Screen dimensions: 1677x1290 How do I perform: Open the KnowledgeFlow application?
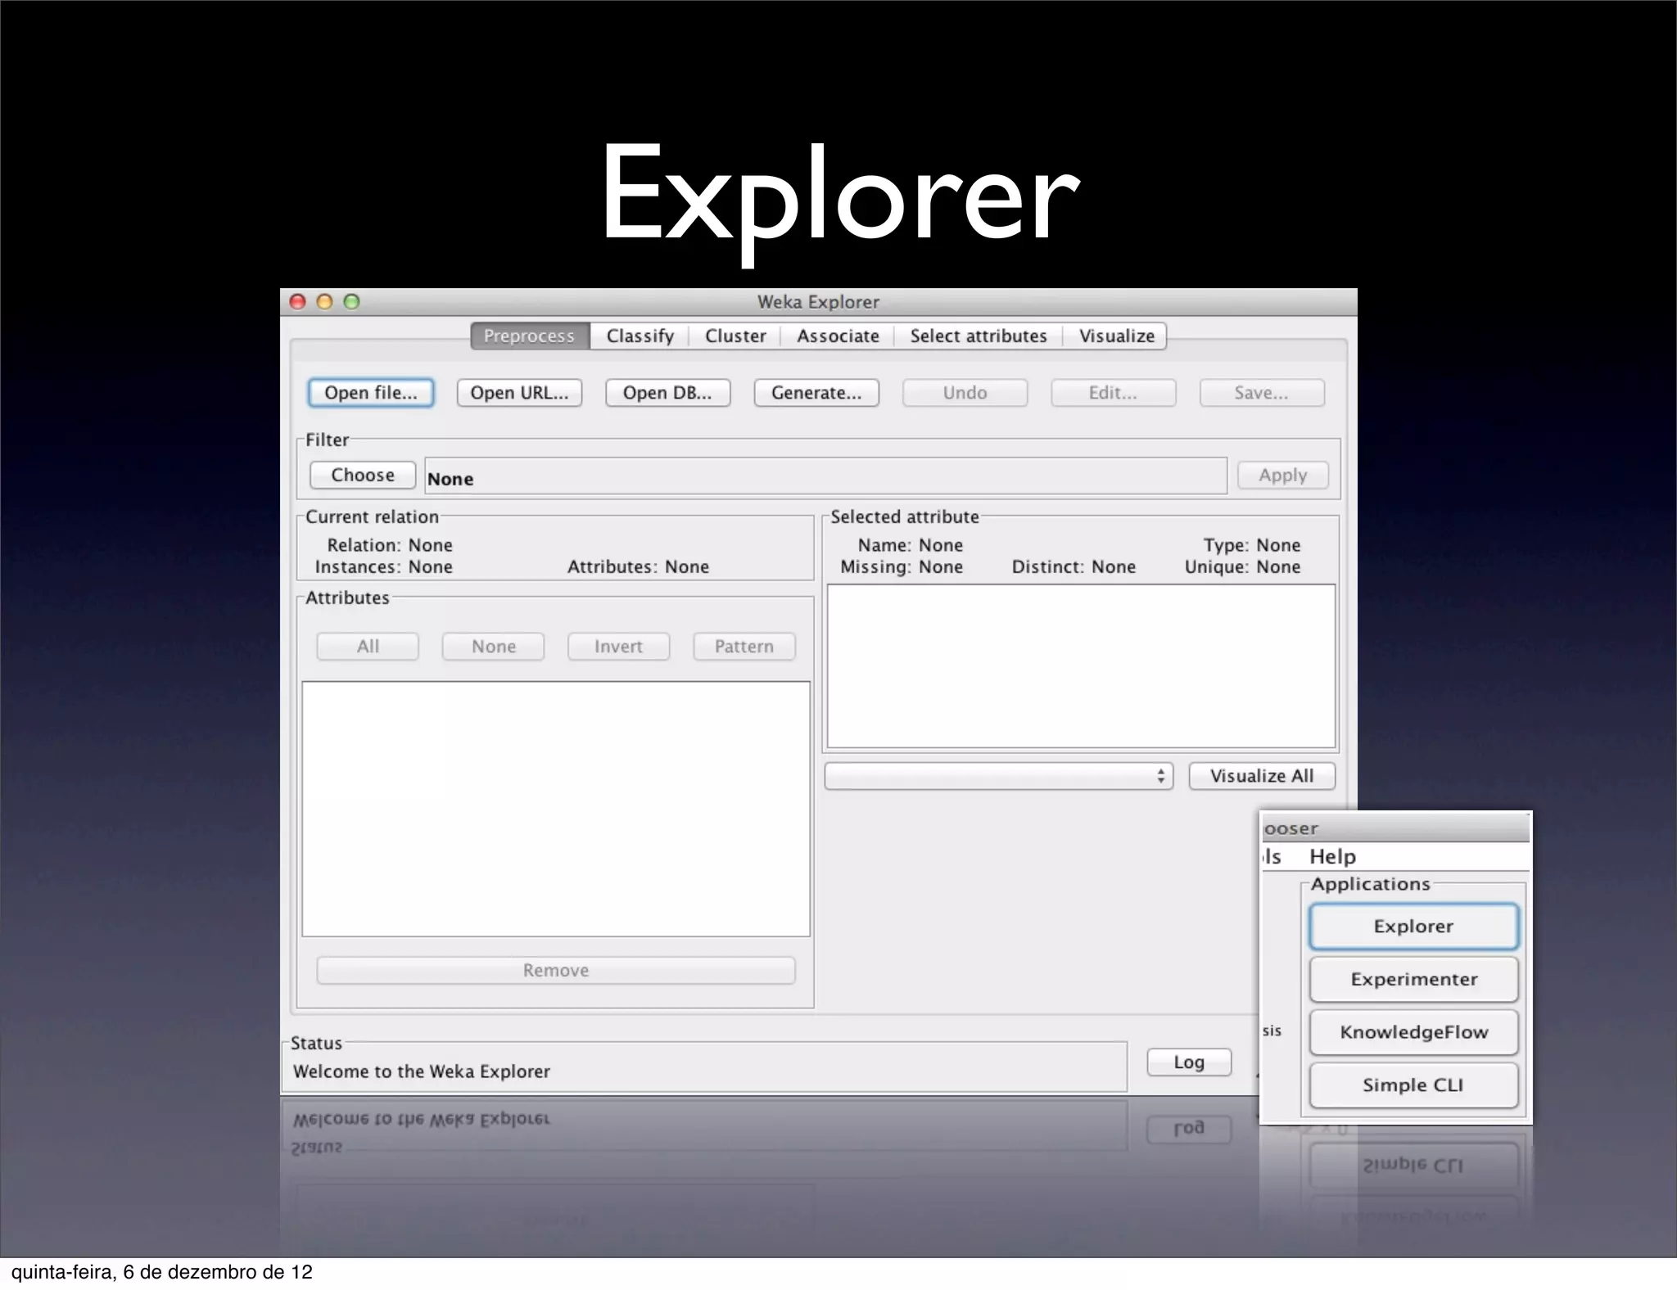1413,1032
